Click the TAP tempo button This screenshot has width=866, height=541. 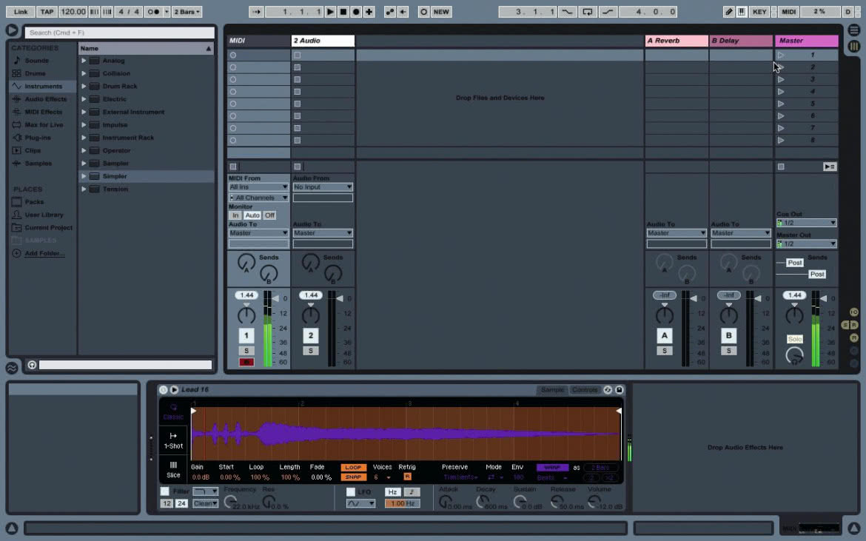click(47, 12)
